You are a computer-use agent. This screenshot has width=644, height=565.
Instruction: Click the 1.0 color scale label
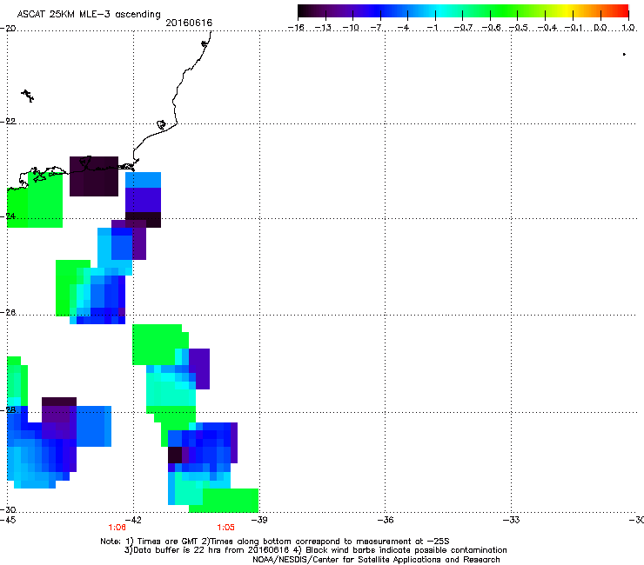tap(628, 28)
